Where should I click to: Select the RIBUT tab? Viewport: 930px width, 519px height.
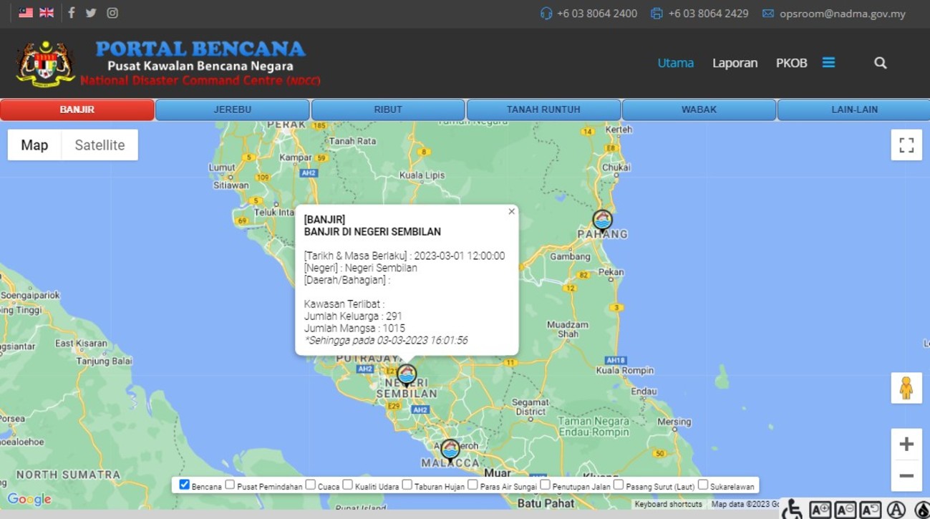pyautogui.click(x=388, y=110)
